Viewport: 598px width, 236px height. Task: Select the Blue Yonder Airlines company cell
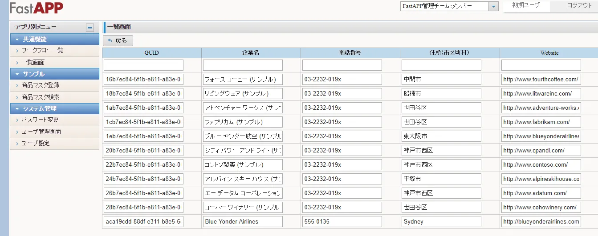pos(243,222)
